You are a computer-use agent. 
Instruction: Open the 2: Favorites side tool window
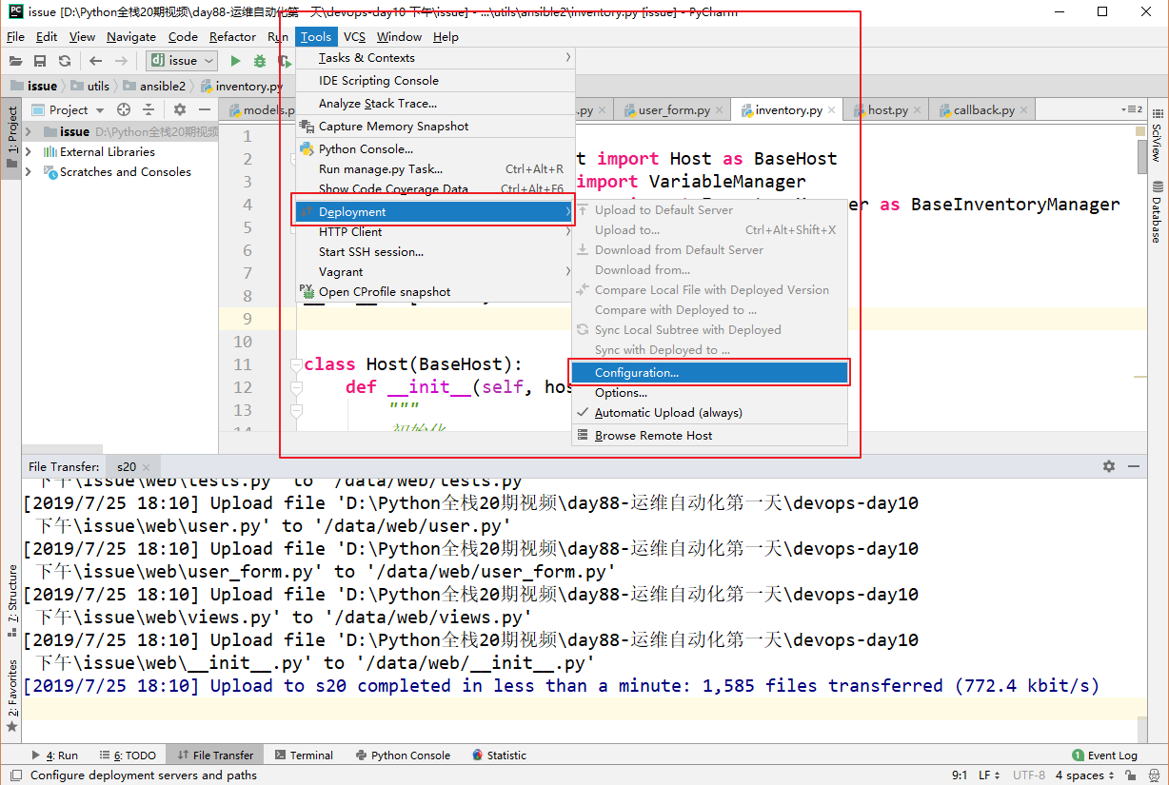click(x=12, y=697)
